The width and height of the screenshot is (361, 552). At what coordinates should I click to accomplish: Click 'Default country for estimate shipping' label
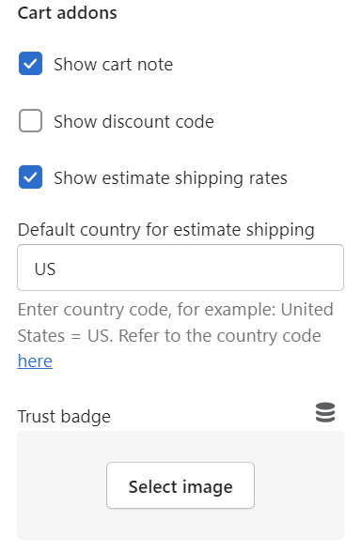click(x=166, y=230)
